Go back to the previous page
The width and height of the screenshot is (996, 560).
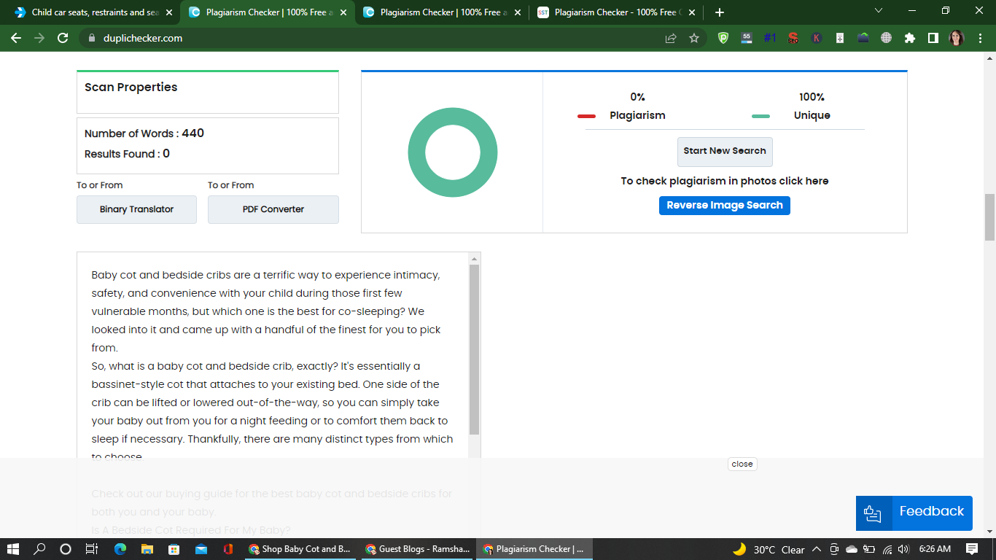16,38
